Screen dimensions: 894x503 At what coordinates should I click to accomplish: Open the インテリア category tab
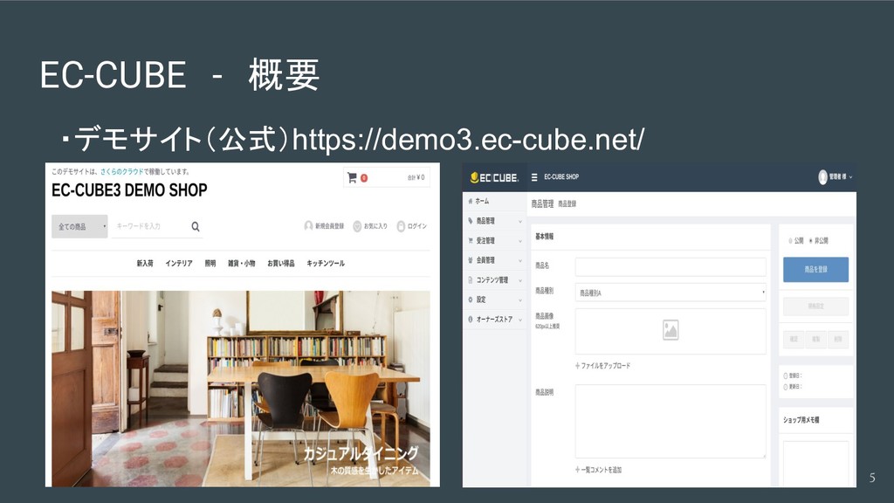coord(179,264)
